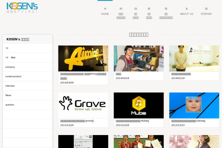Open the article title mentioning Aiming
Viewport: 222px width, 148px height.
[x=83, y=76]
